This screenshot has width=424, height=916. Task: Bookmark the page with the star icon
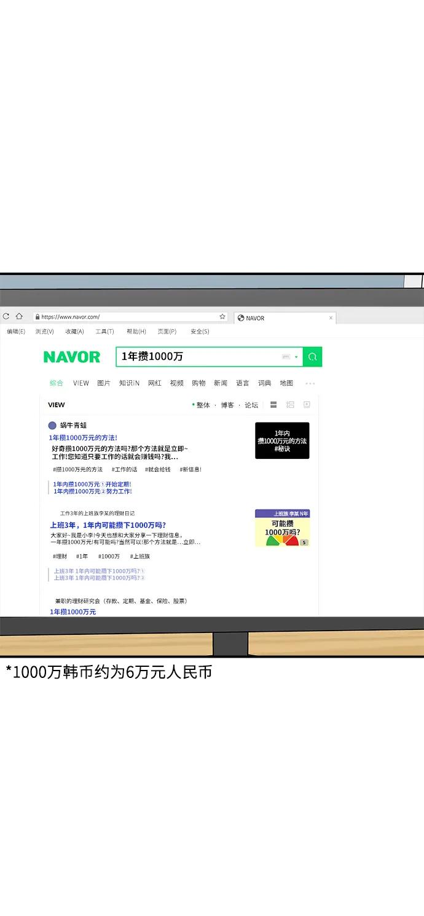point(222,317)
